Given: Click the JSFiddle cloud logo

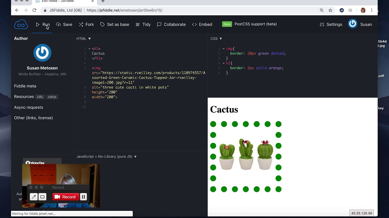Looking at the screenshot, I should tap(21, 24).
